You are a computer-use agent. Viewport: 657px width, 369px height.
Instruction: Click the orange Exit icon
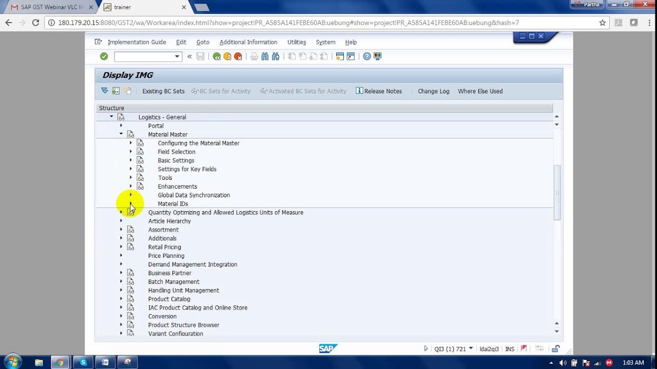(227, 56)
